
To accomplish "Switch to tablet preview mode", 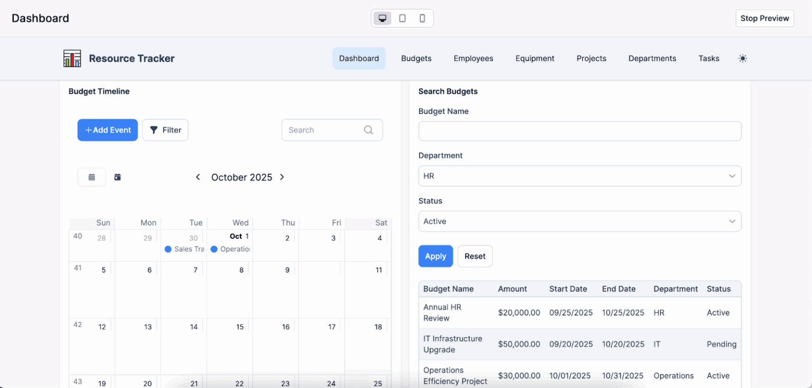I will click(x=402, y=18).
